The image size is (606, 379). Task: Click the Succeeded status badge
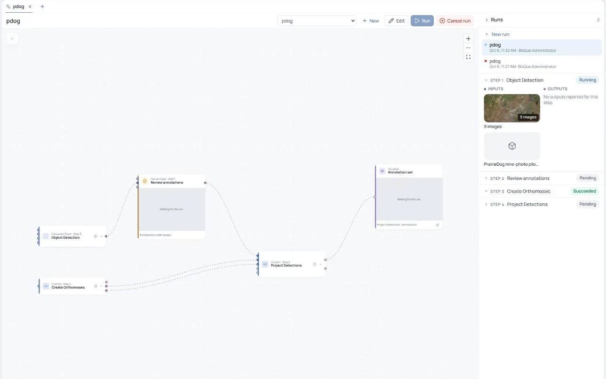584,191
